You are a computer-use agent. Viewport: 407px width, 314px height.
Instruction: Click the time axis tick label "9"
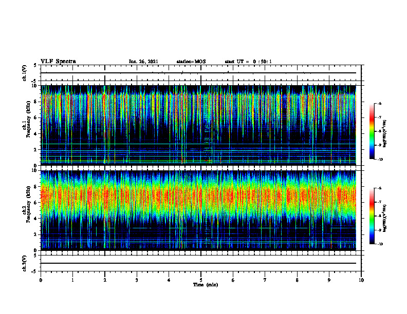pyautogui.click(x=329, y=280)
